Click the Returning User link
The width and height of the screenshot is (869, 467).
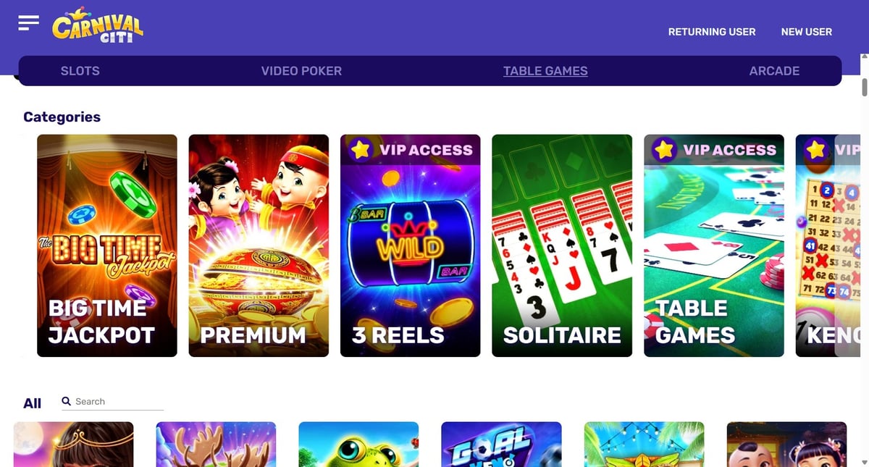tap(712, 32)
